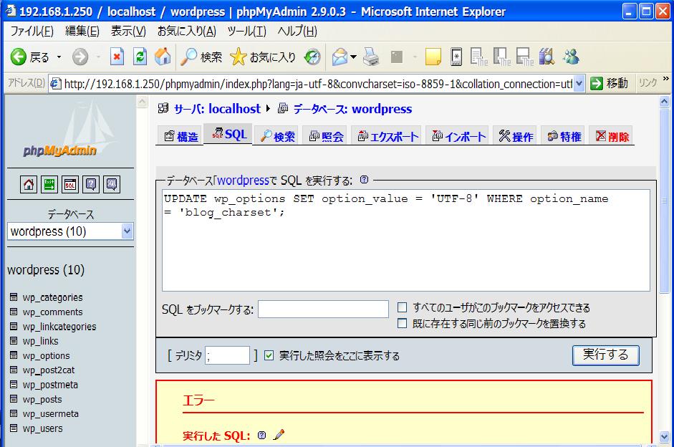
Task: Open the Mail button dropdown arrow
Action: [x=353, y=57]
